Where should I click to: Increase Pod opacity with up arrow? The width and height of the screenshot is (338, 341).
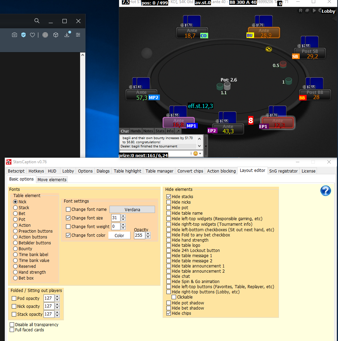tap(57, 296)
